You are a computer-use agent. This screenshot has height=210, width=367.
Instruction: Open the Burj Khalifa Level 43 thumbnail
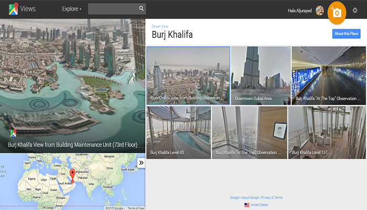pos(178,132)
